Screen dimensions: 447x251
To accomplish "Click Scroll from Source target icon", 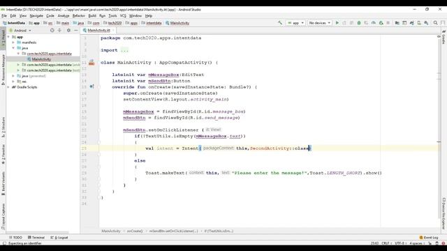I will coord(52,30).
